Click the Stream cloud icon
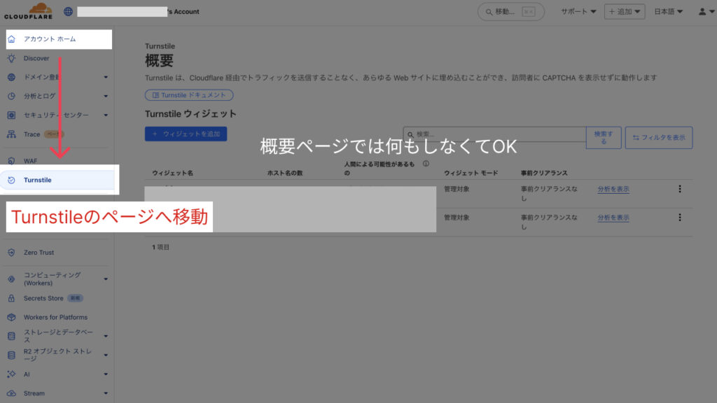This screenshot has height=403, width=717. pos(11,393)
